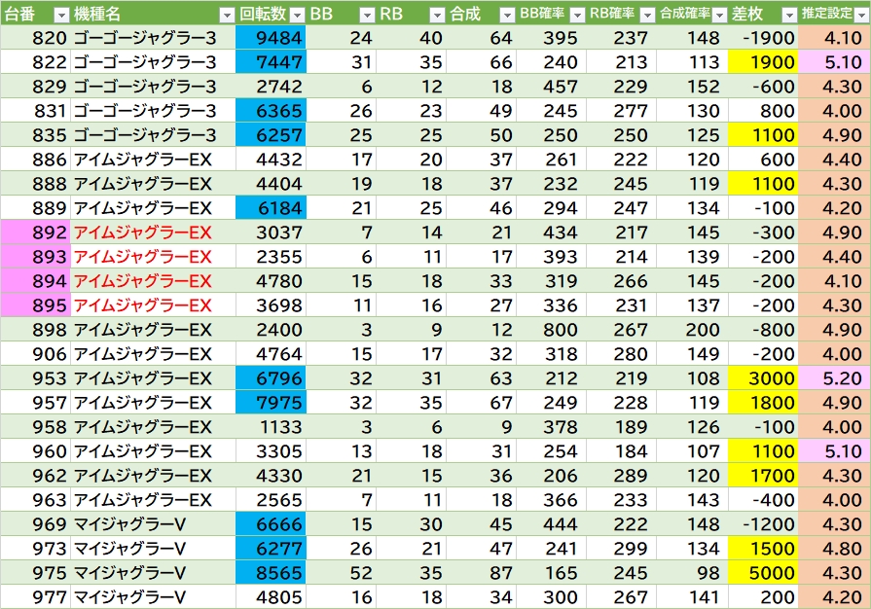
Task: Select yellow 差枚 cell 3000
Action: [x=763, y=378]
